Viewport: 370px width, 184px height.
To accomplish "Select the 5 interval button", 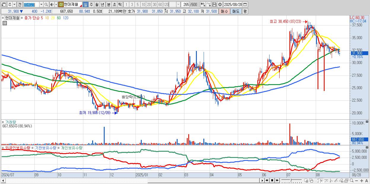I will click(x=138, y=5).
